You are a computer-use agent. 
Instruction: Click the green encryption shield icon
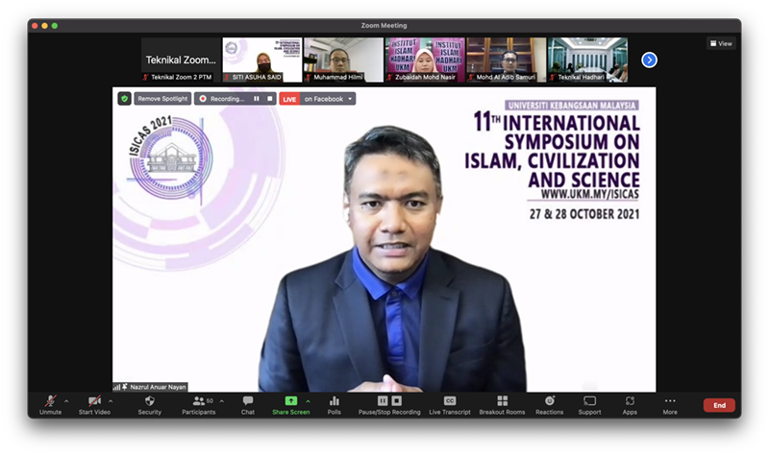(x=124, y=99)
